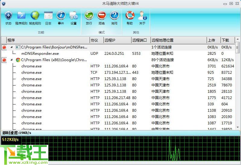This screenshot has width=241, height=165.
Task: Open 关于 about icon
Action: [142, 18]
